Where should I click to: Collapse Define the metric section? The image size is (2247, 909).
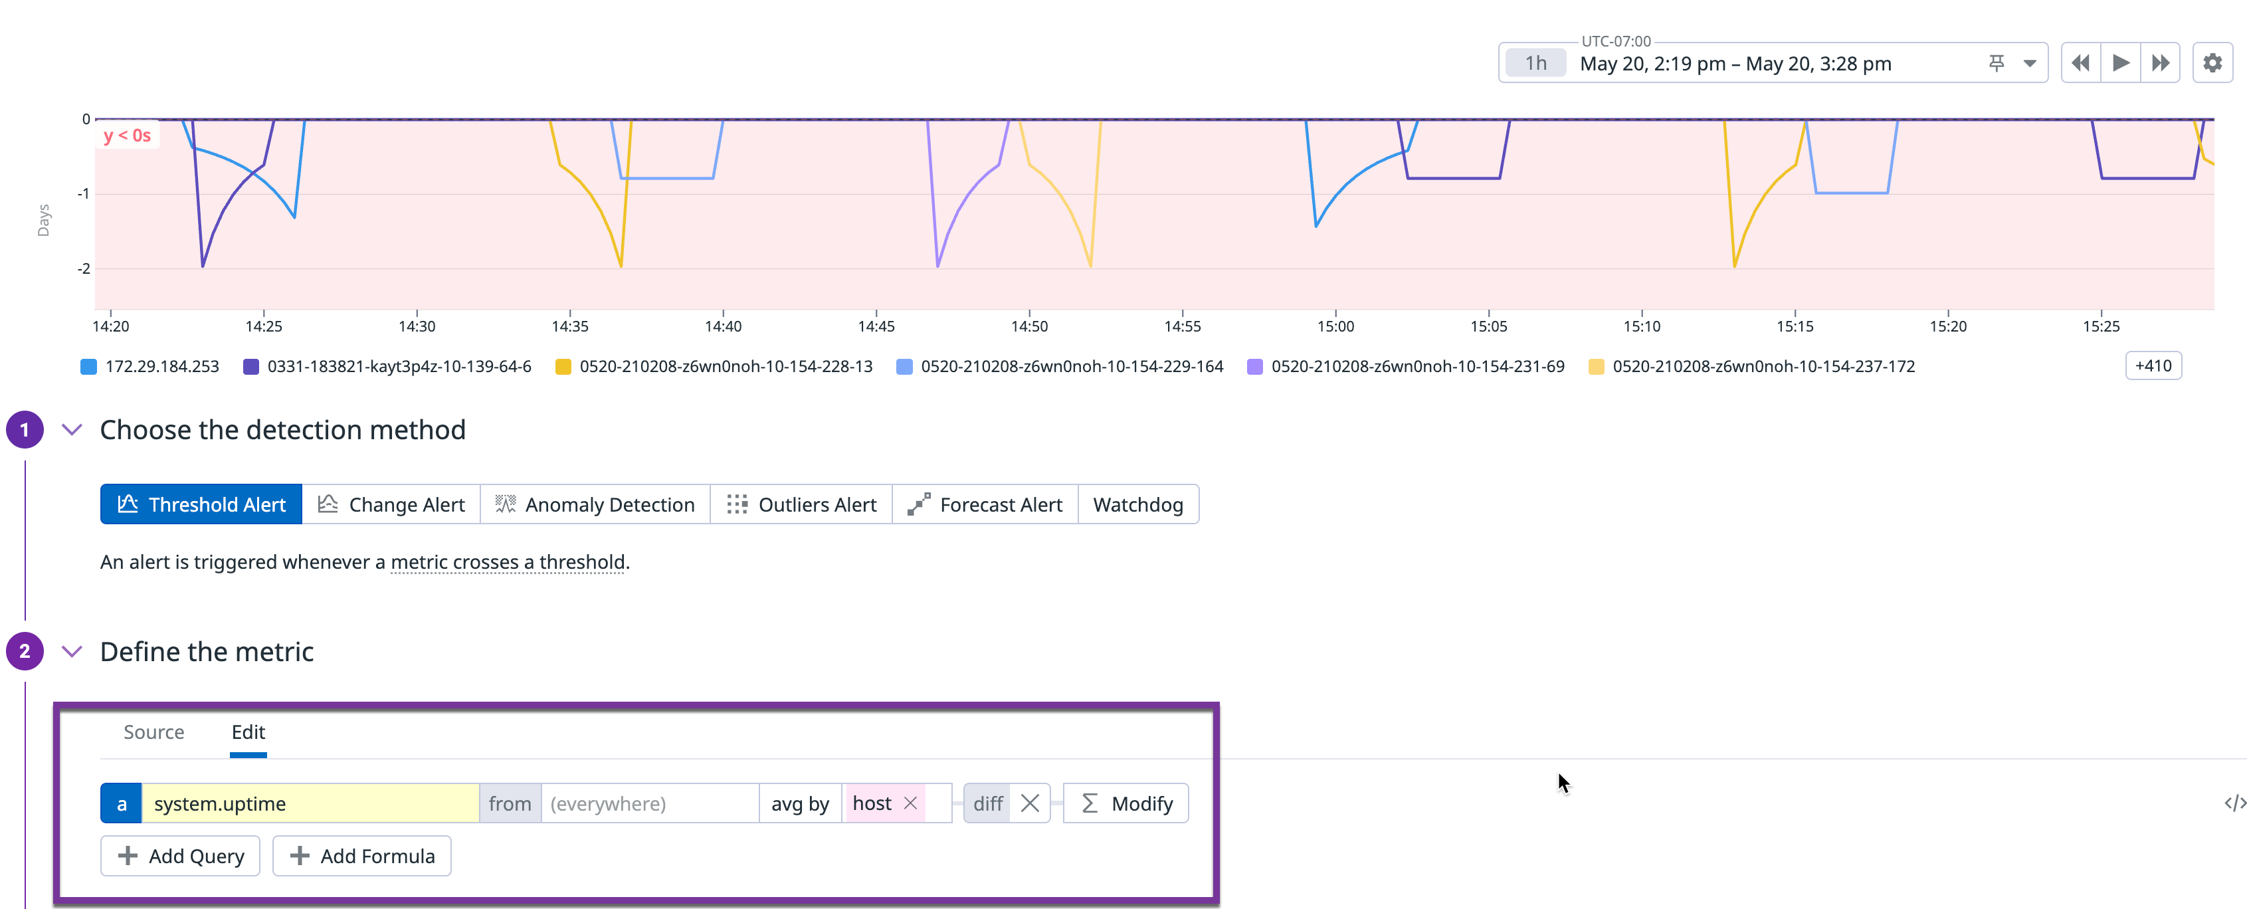tap(72, 651)
